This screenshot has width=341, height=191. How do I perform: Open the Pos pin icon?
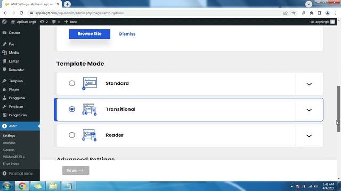coord(4,44)
